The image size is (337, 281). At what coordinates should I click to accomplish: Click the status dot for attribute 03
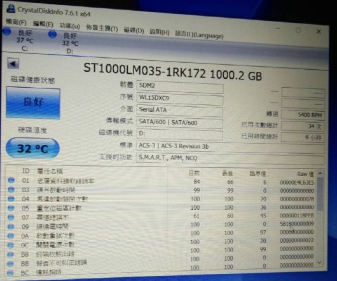point(11,189)
